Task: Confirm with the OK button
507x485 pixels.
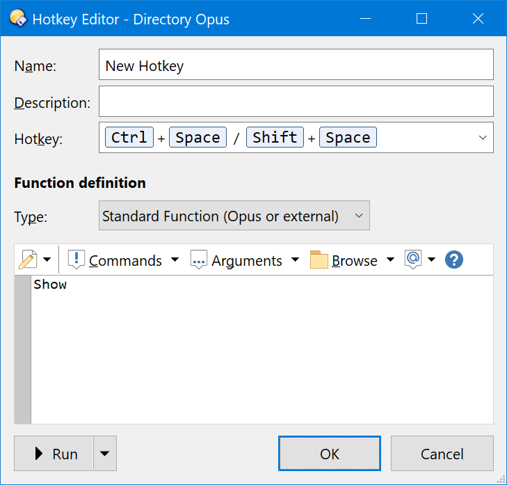Action: (x=330, y=453)
